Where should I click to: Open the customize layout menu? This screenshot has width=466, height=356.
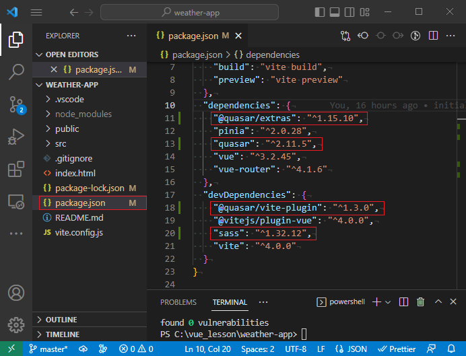365,12
